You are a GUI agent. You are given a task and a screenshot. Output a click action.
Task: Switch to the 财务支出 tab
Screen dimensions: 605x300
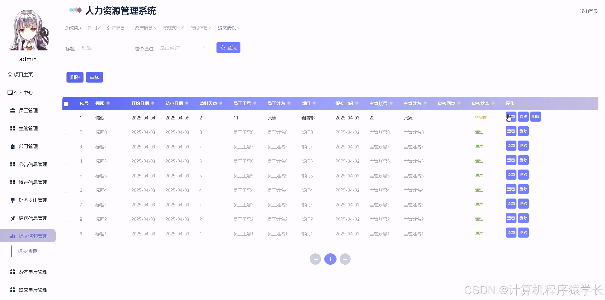tap(171, 27)
